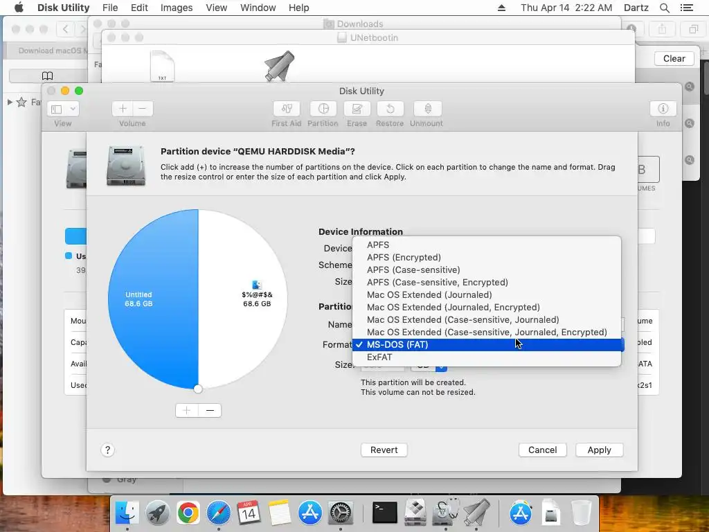The image size is (709, 532).
Task: Open the Apple menu
Action: [19, 8]
